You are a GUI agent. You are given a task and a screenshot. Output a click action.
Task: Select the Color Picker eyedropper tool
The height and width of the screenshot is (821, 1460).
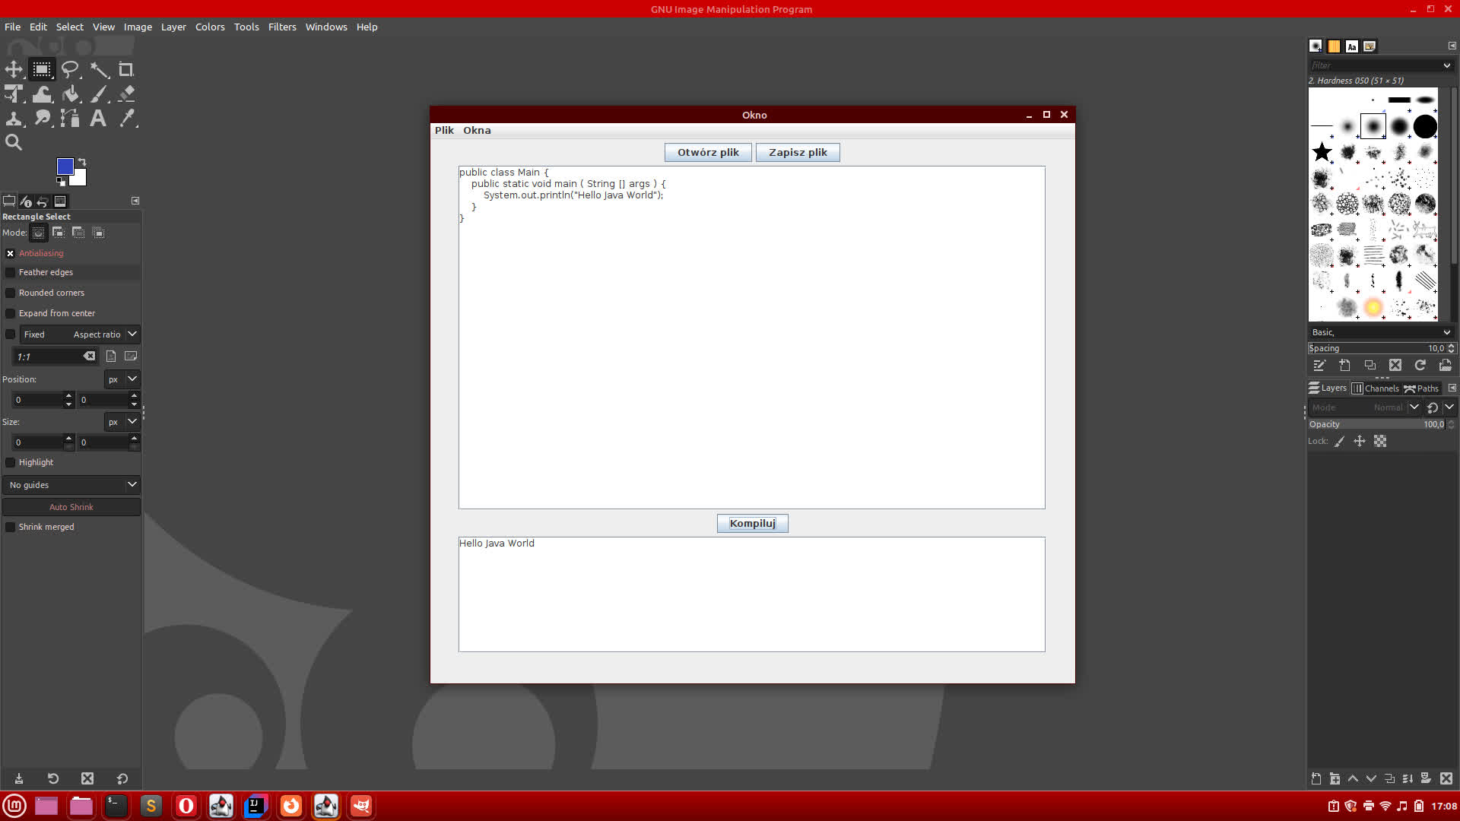126,119
